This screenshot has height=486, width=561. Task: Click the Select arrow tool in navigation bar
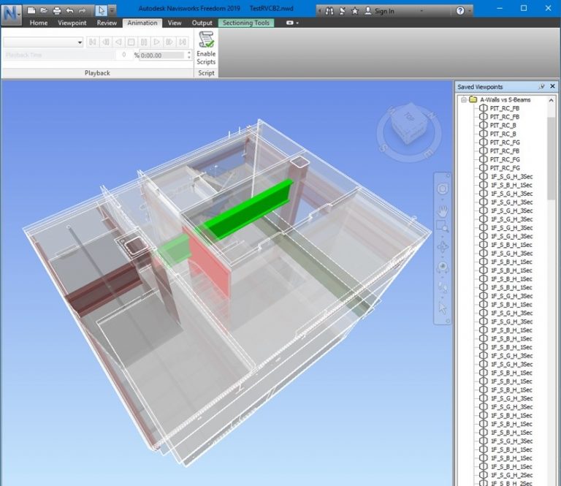click(x=443, y=308)
